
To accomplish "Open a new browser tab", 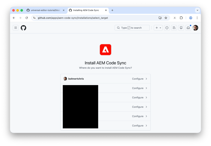I will pyautogui.click(x=112, y=10).
